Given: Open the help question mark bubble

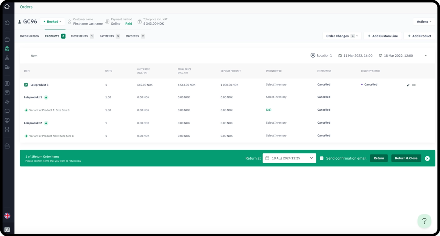Looking at the screenshot, I should point(424,221).
